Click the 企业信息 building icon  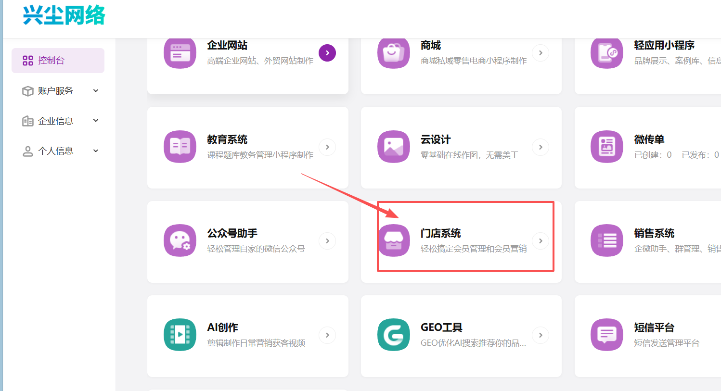click(28, 121)
